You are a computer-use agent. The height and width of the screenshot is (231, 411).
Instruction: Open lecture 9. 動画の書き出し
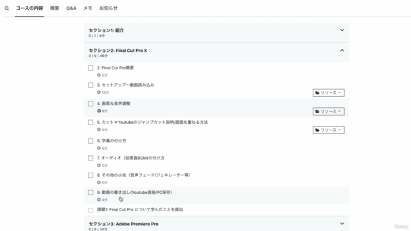tap(134, 193)
